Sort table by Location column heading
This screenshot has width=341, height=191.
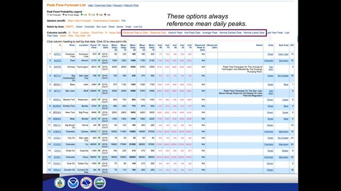coord(84,45)
